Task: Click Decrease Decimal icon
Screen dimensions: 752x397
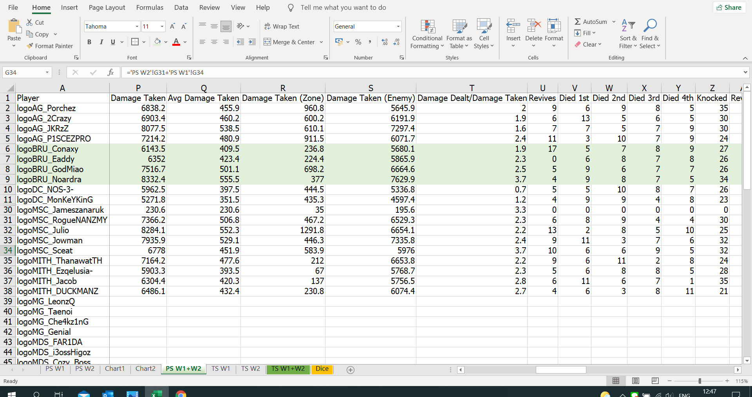Action: tap(396, 42)
